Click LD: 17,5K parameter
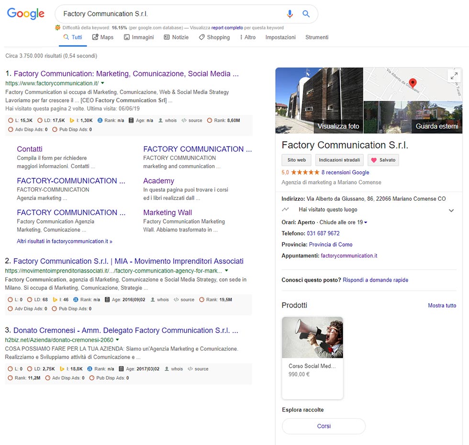The height and width of the screenshot is (445, 469). pyautogui.click(x=51, y=120)
